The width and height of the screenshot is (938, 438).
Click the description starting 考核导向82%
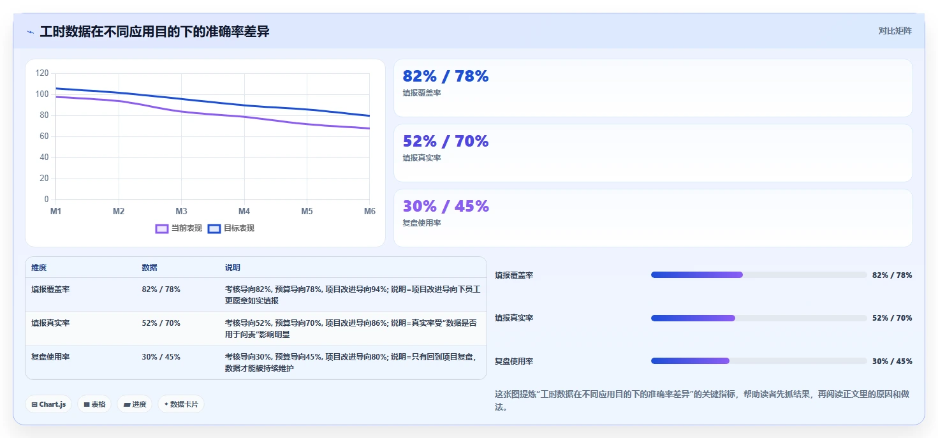(353, 295)
